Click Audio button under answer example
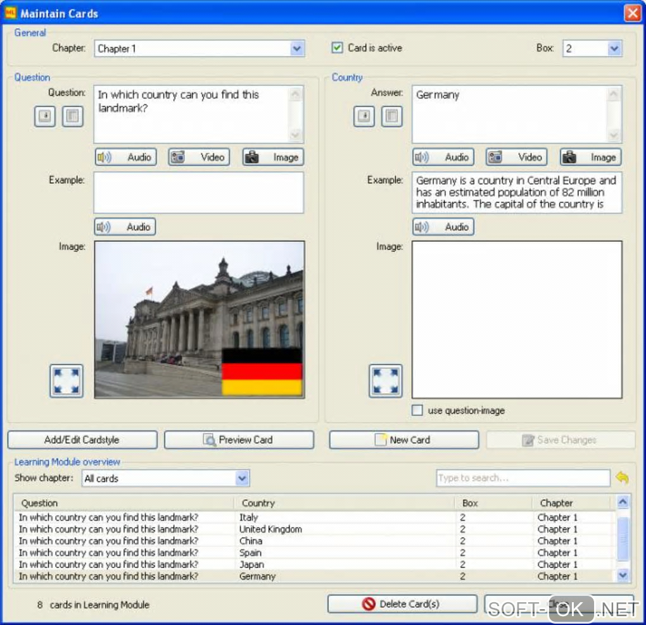 coord(443,226)
